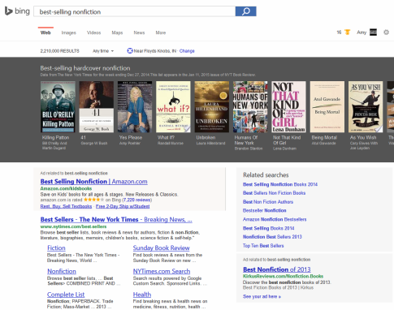Click related search Nonfiction Best Sellers 2013
394x310 pixels.
(272, 237)
